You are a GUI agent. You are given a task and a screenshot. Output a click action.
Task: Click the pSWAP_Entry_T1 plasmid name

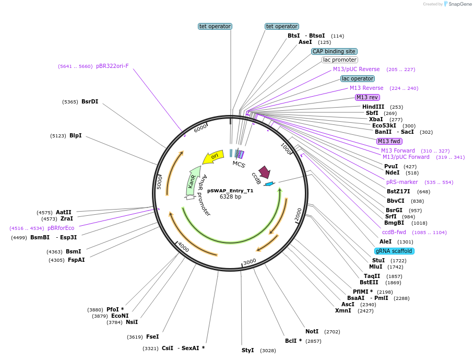230,191
